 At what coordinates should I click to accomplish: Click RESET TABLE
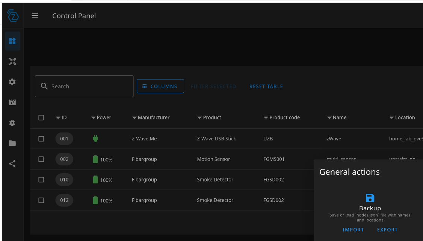click(x=266, y=86)
